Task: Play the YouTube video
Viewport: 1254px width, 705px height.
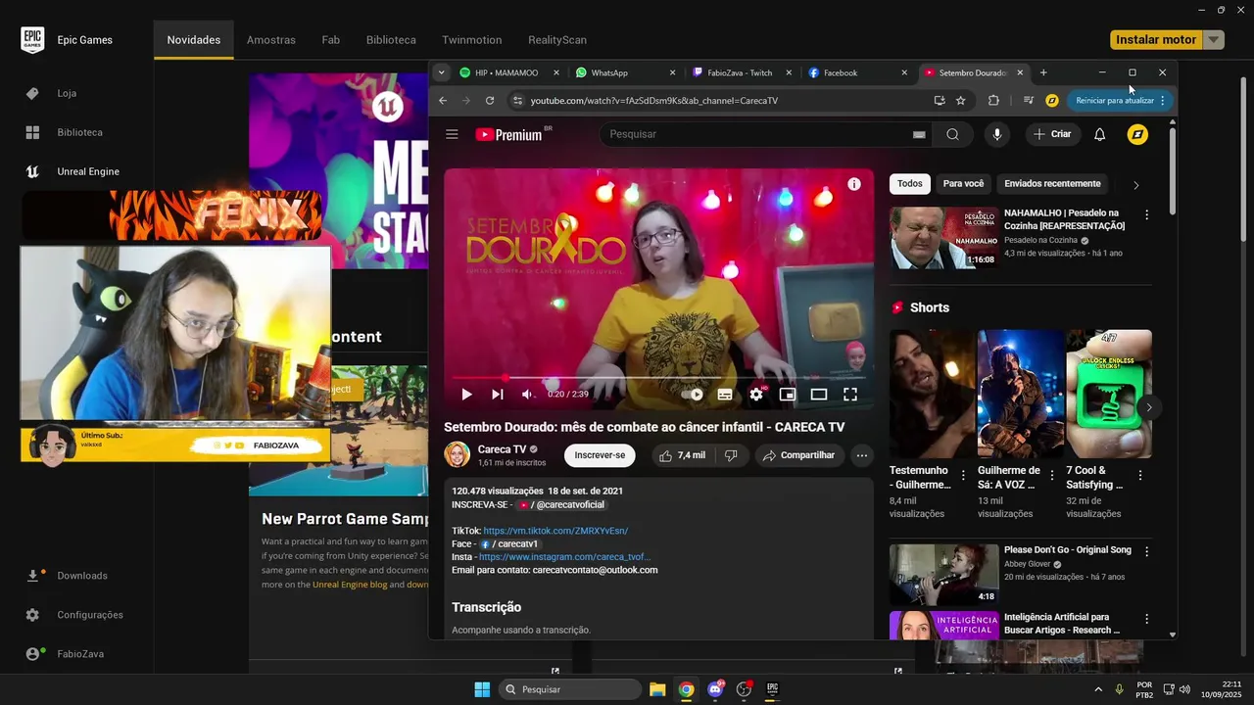Action: (466, 395)
